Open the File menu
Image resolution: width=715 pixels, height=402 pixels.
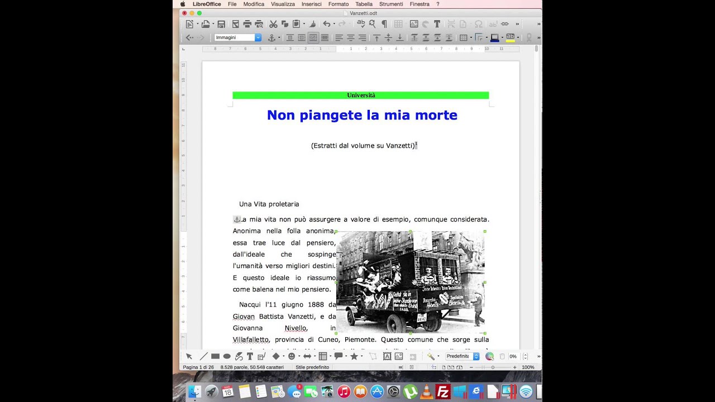pos(232,4)
